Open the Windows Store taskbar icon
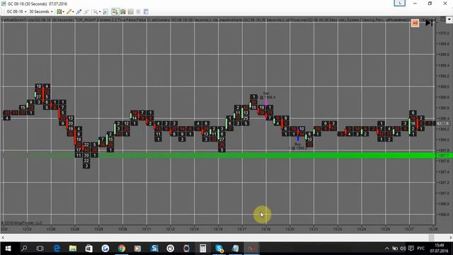This screenshot has width=453, height=255. pos(89,248)
